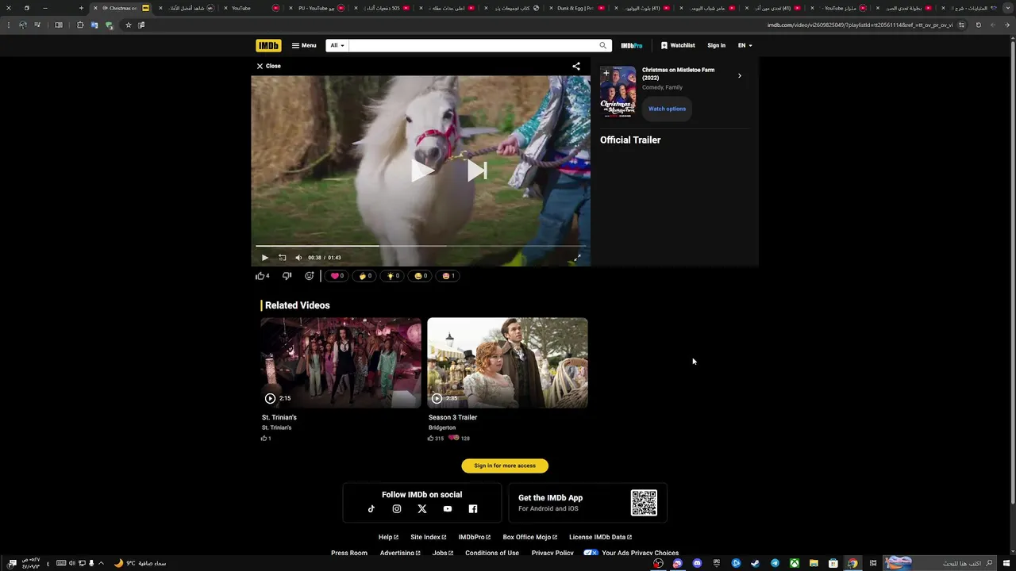Mute the trailer volume
The image size is (1016, 571).
[298, 257]
